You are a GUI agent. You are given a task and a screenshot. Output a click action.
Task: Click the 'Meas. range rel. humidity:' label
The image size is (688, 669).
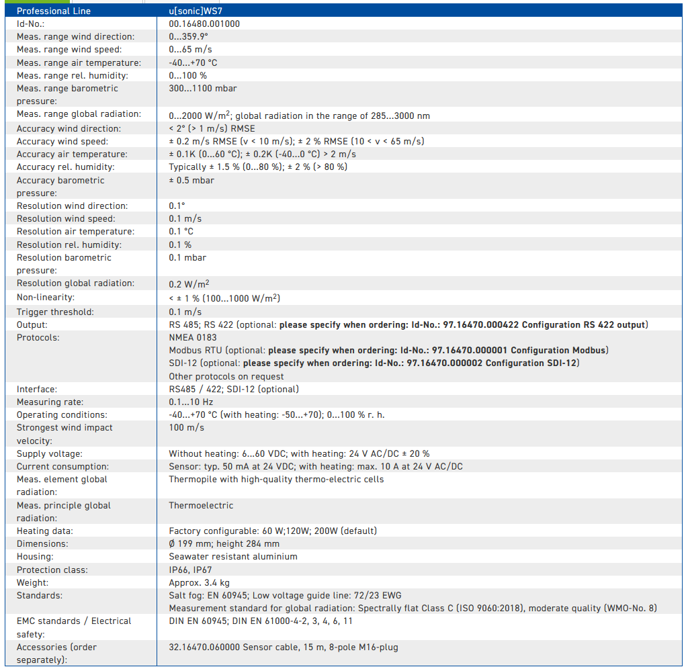point(73,75)
